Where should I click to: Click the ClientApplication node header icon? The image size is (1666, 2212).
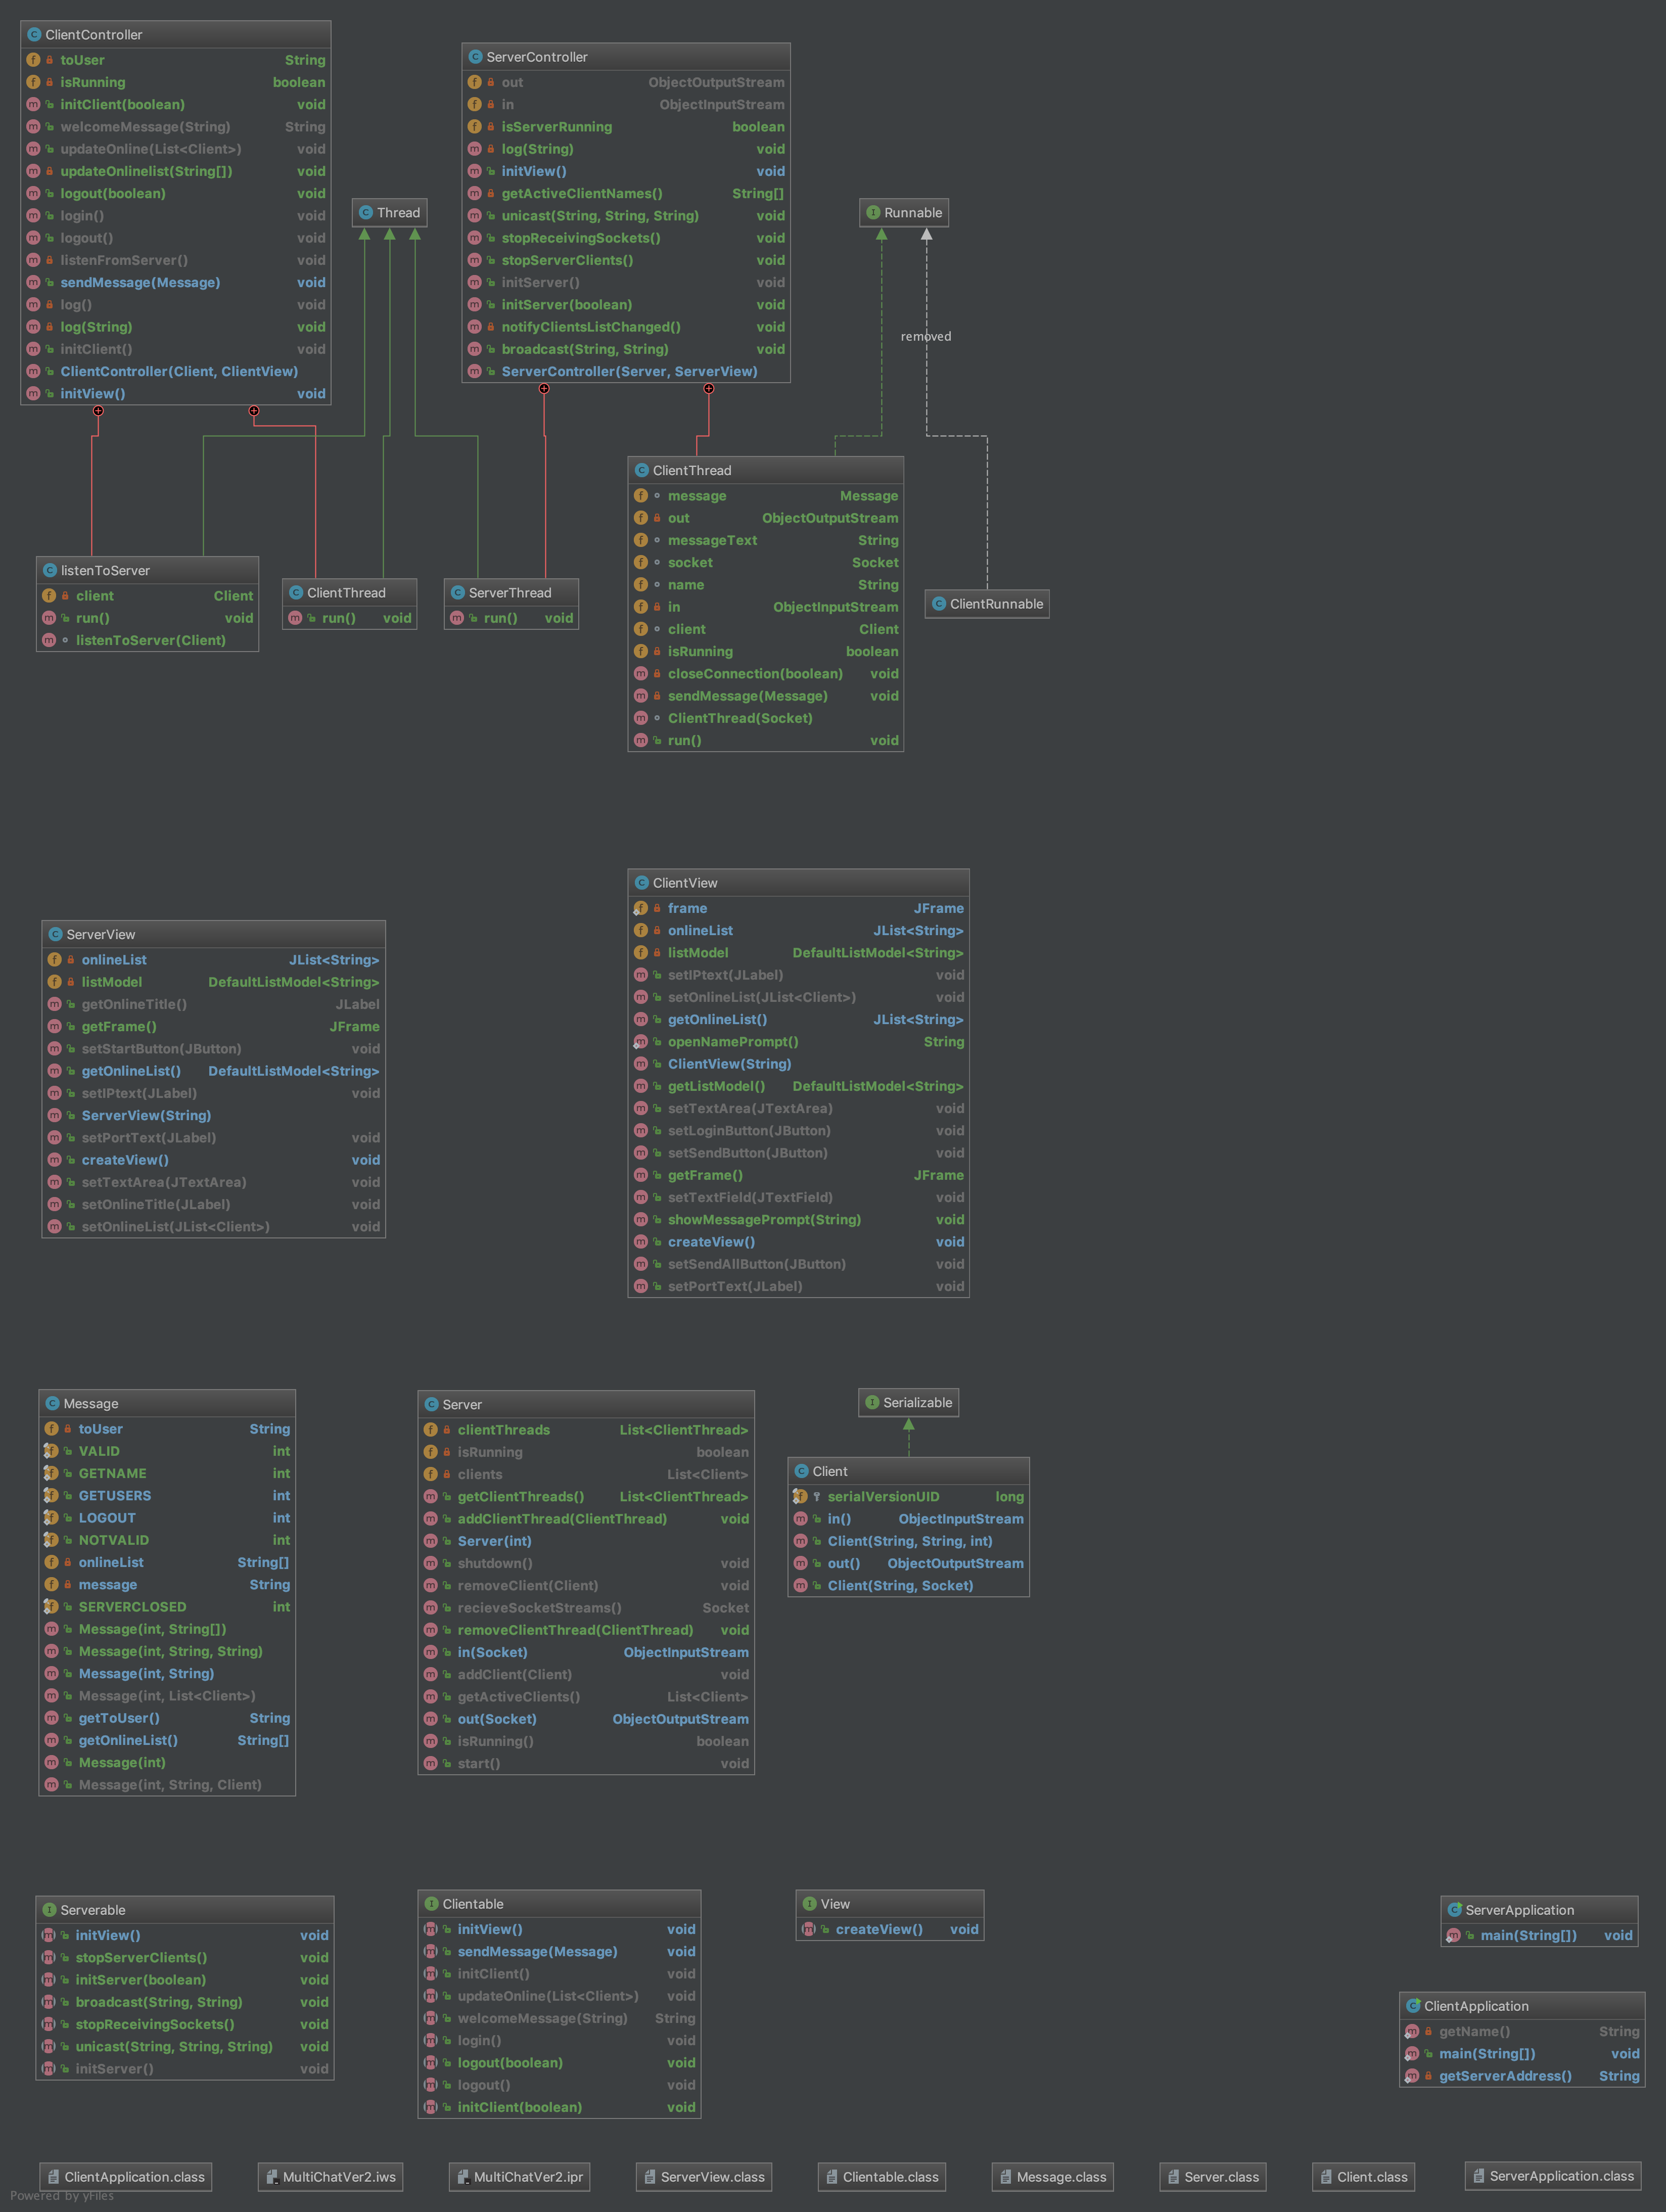click(x=1414, y=2006)
